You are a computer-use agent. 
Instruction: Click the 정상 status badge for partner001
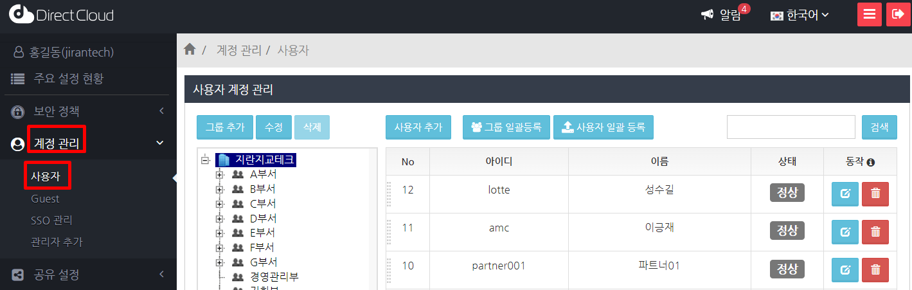click(x=787, y=268)
